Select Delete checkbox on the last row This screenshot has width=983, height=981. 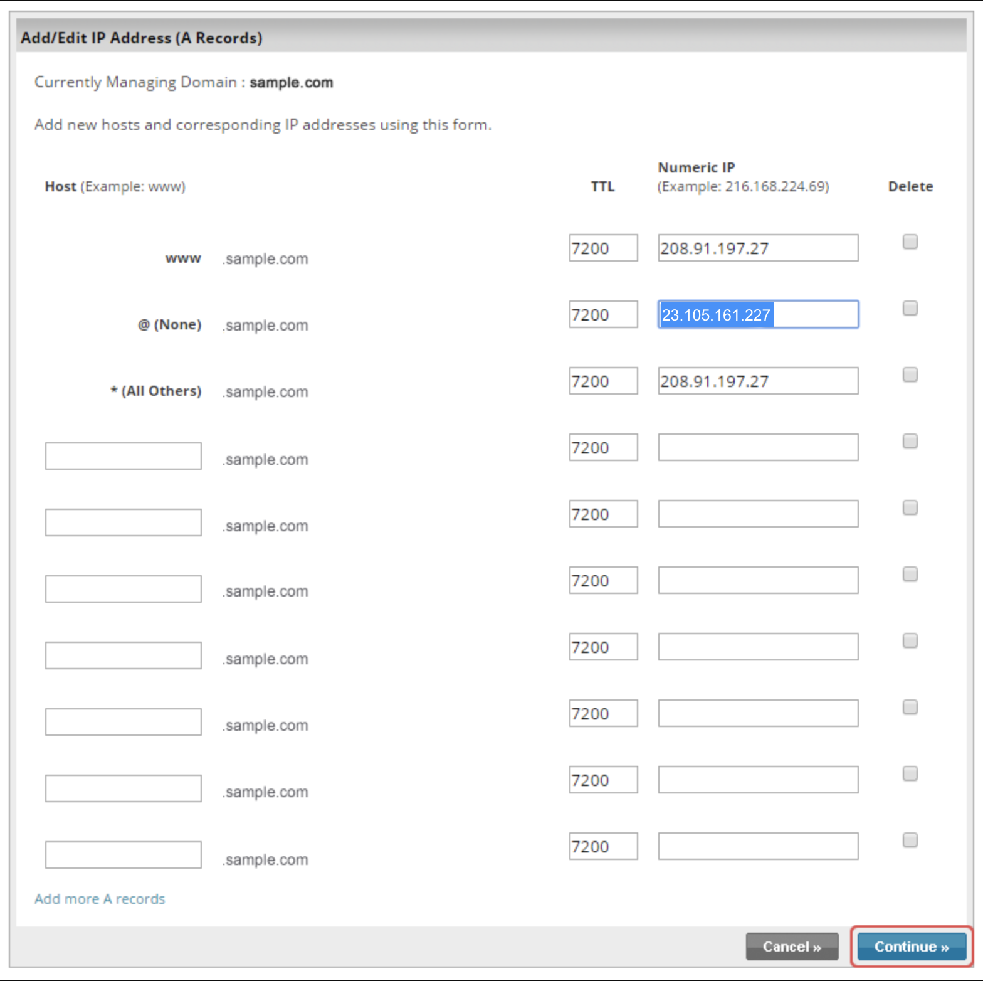(910, 840)
